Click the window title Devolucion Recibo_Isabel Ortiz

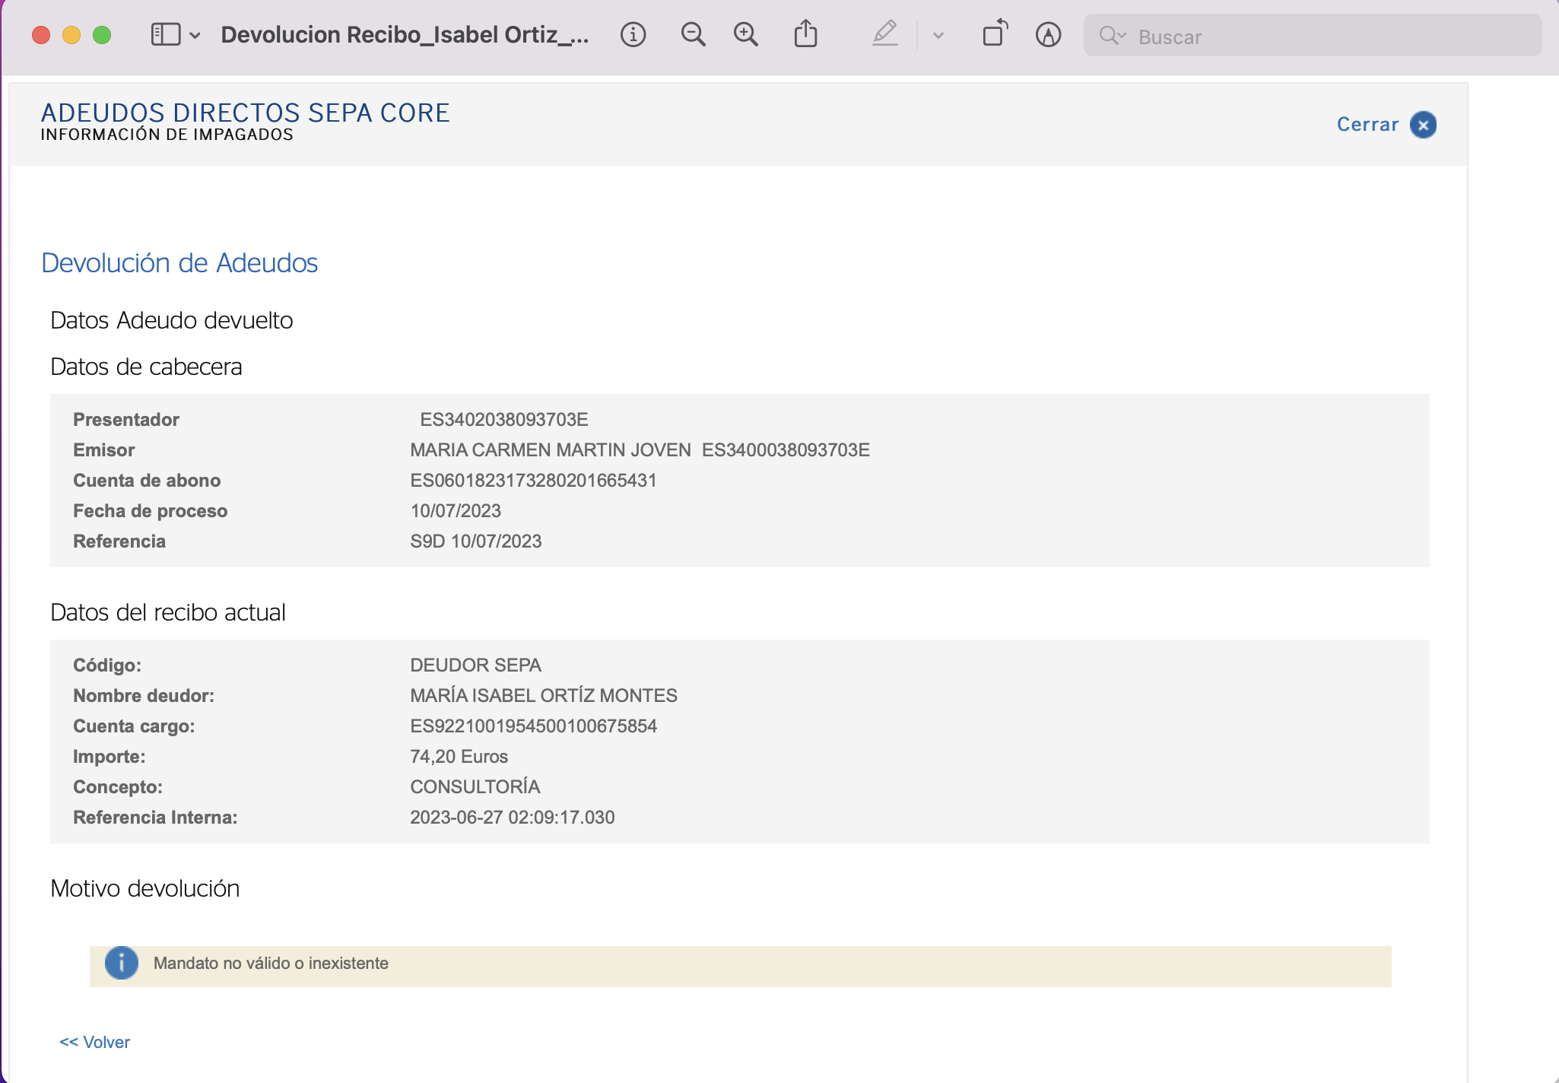point(405,35)
